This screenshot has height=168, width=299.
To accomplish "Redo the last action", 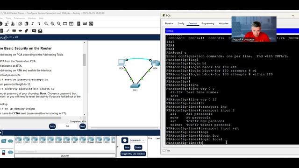I will [x=39, y=24].
